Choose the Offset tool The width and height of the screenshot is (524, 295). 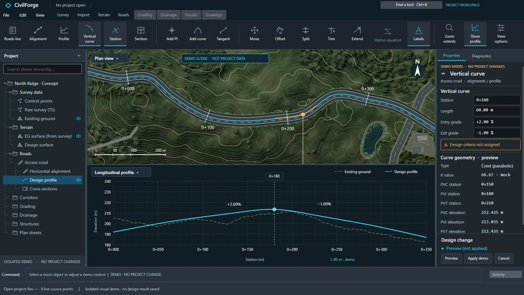(280, 34)
